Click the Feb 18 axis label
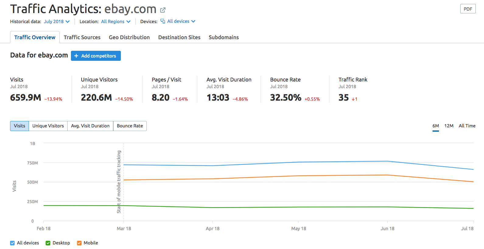 (x=44, y=229)
